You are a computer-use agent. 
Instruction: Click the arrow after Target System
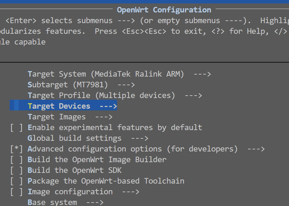(x=203, y=75)
